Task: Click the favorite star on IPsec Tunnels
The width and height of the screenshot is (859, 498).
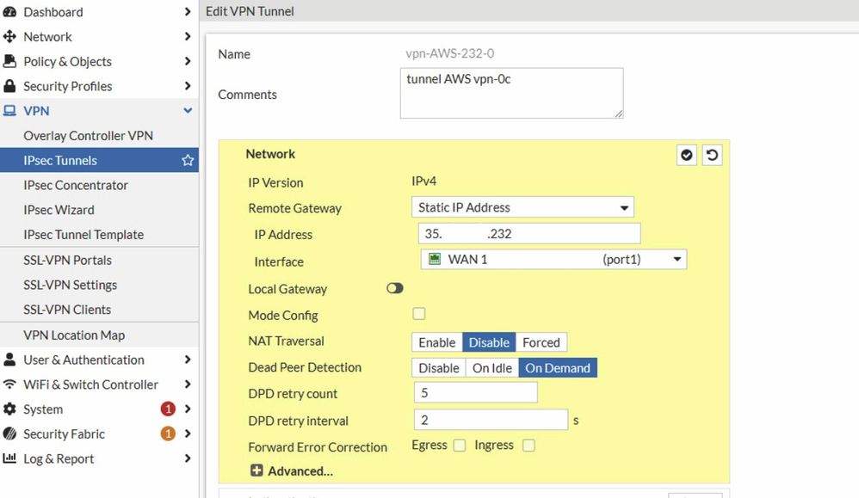Action: point(188,161)
